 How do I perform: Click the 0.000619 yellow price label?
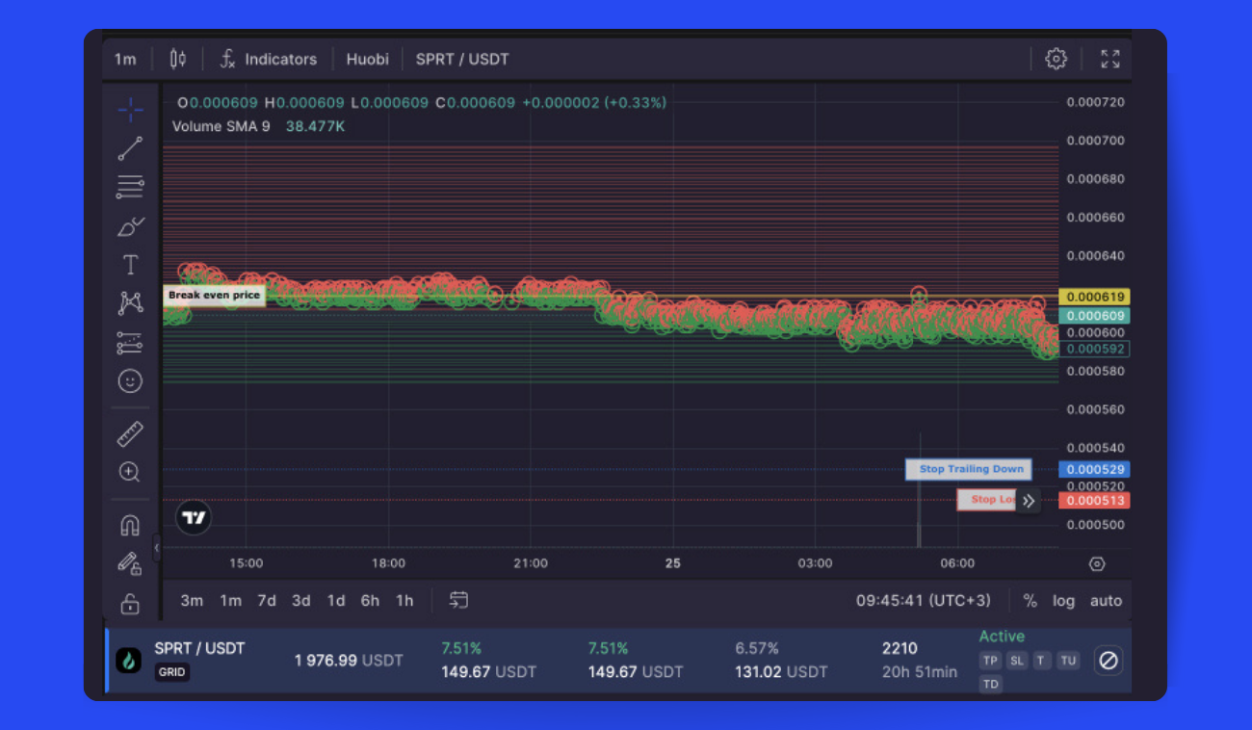point(1094,297)
